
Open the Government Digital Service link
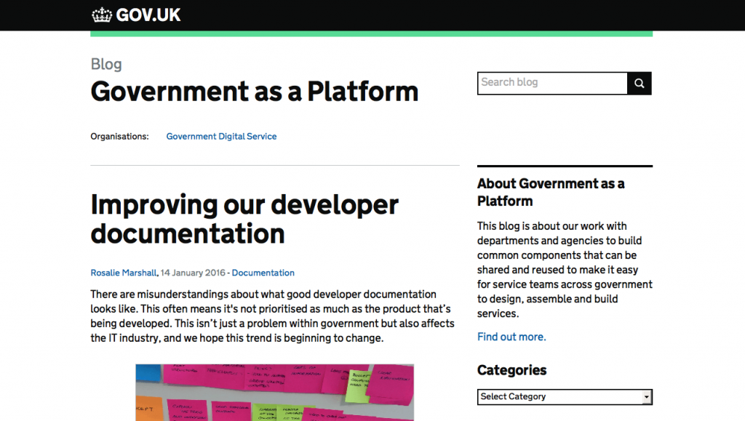pyautogui.click(x=221, y=136)
